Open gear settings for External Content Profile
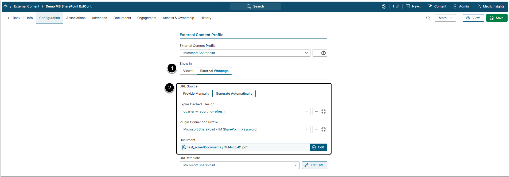Viewport: 510px width, 177px height. (x=324, y=53)
